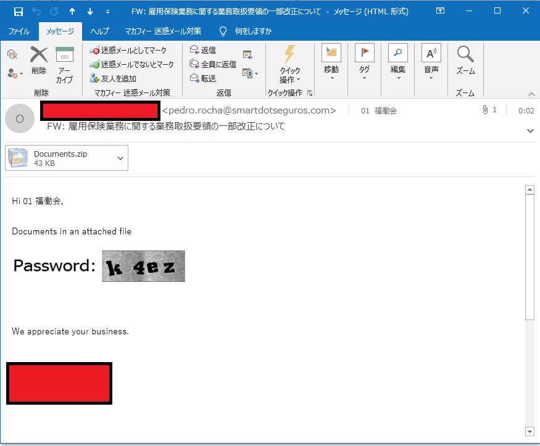This screenshot has width=540, height=446.
Task: Switch to the マカフィー 迷惑メール対策 tab
Action: pyautogui.click(x=163, y=31)
